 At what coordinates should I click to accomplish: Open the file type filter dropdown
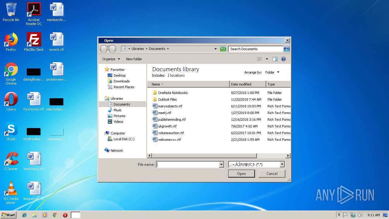click(x=282, y=165)
